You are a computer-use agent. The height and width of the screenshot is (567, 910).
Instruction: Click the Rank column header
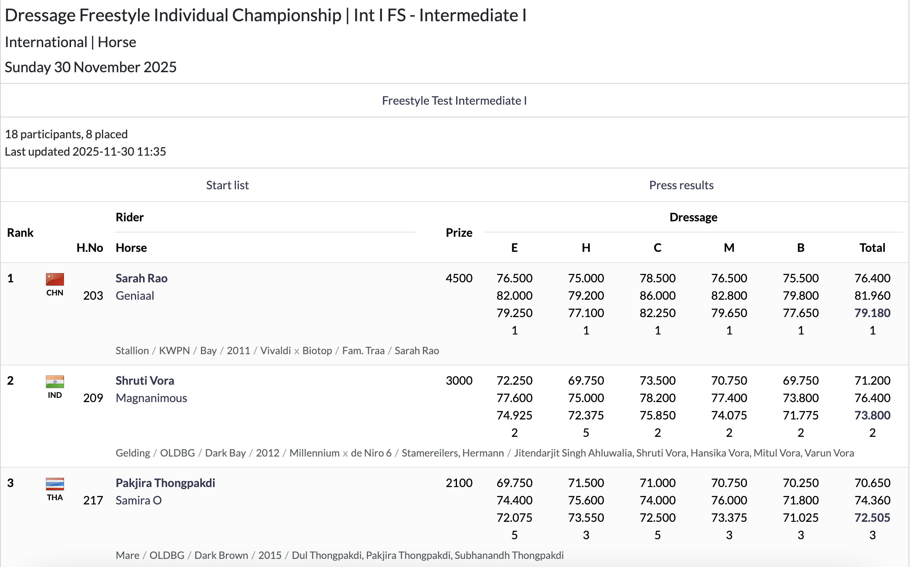20,233
